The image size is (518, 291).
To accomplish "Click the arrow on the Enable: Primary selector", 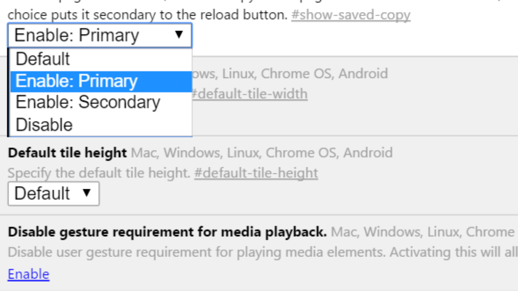I will [179, 35].
